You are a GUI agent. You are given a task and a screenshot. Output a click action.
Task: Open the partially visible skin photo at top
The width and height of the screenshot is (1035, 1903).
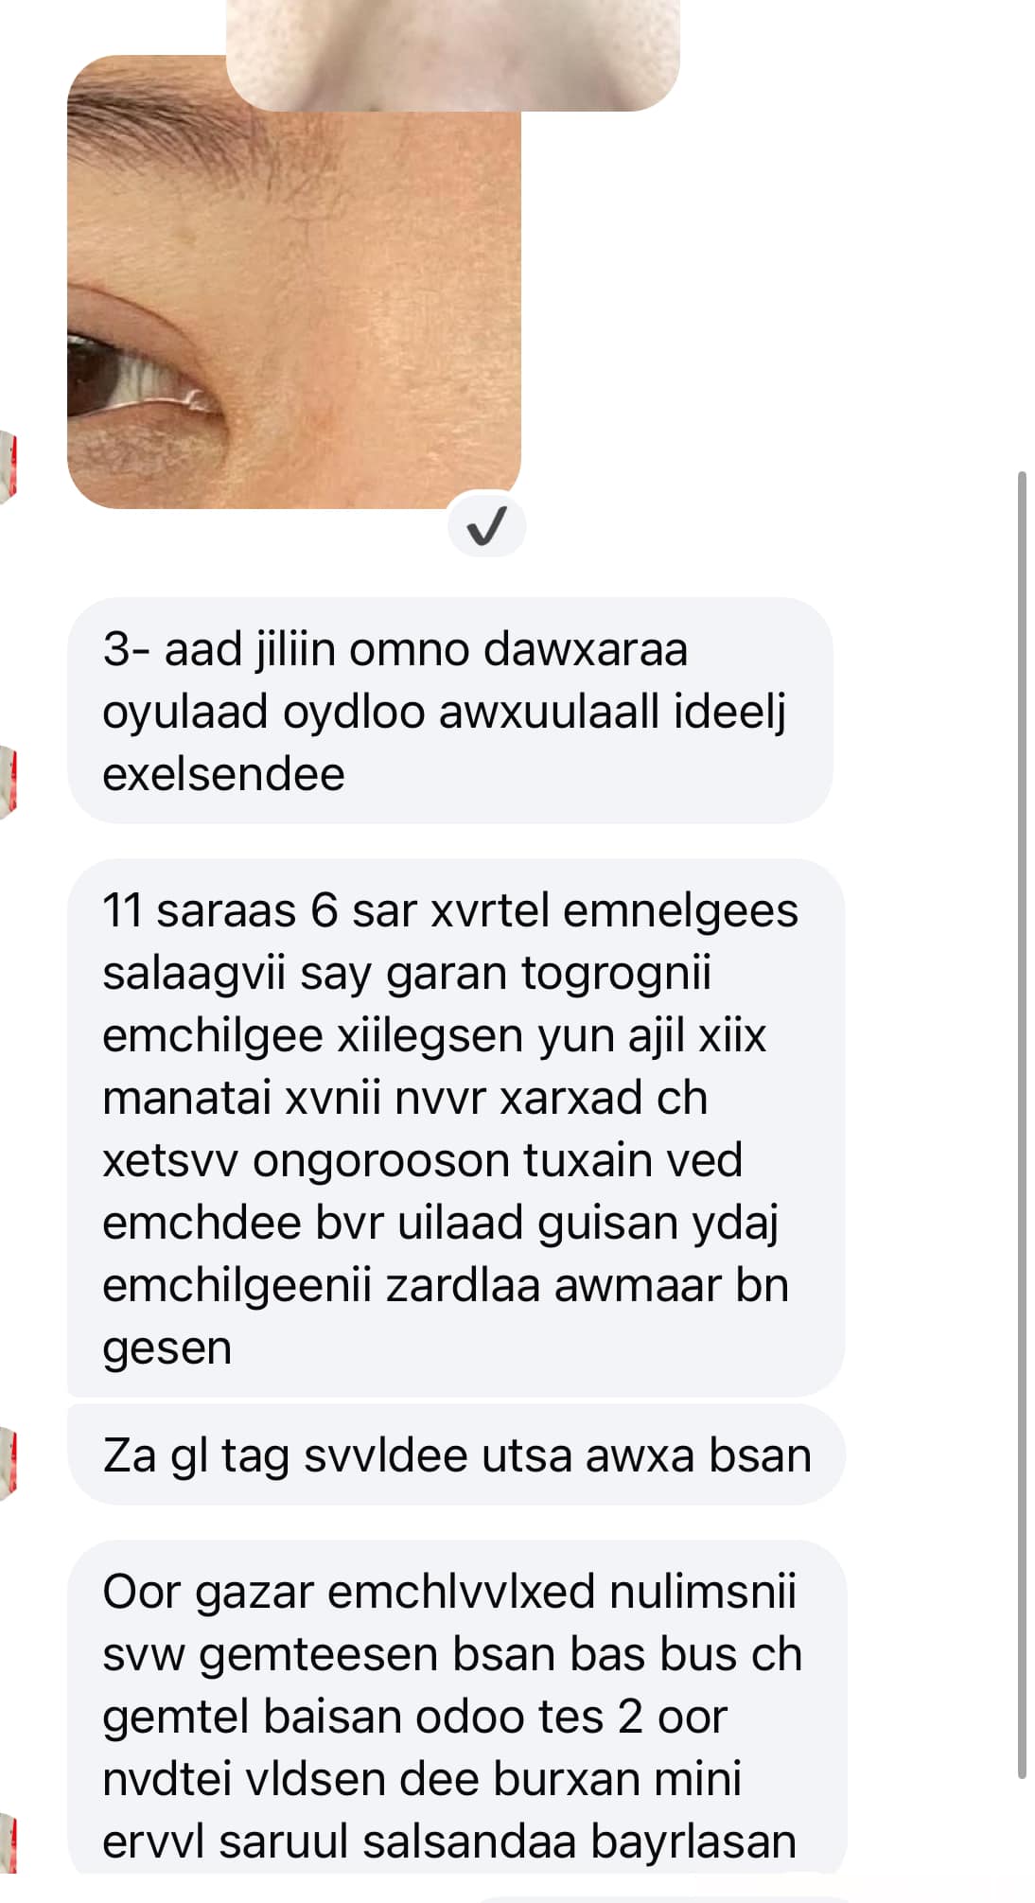[x=452, y=55]
